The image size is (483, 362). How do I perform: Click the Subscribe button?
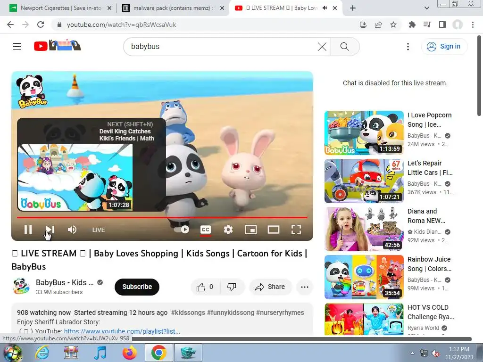[x=137, y=287]
